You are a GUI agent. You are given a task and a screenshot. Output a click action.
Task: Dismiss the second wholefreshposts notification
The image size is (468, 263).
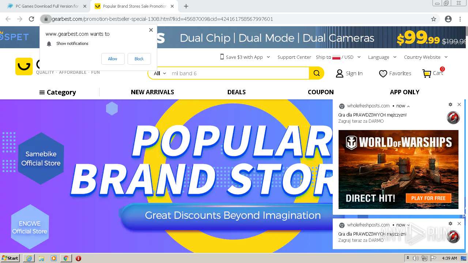click(459, 224)
